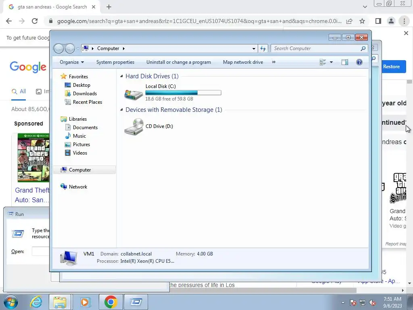Click the Chrome address bar URL
This screenshot has height=310, width=413.
[199, 21]
